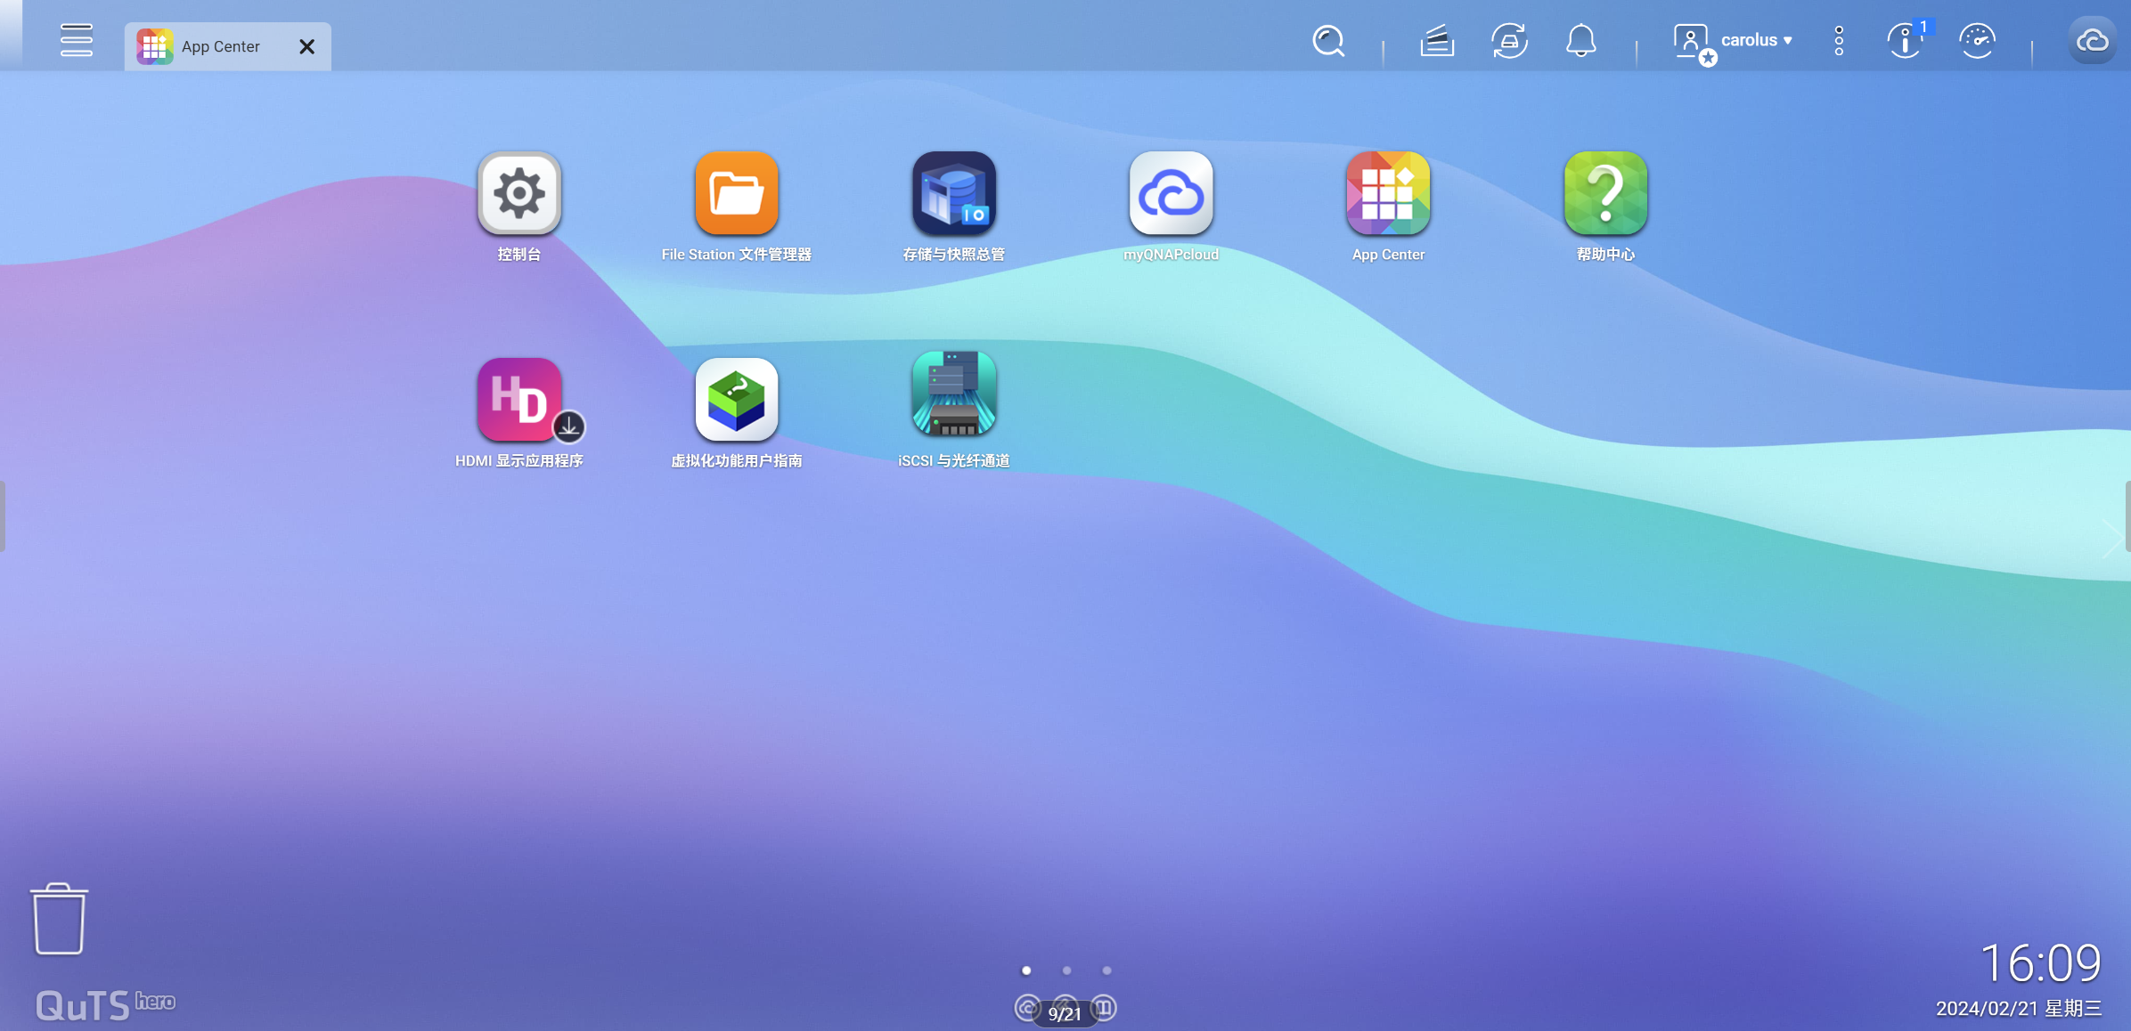Launch File Station 文件管理器
Image resolution: width=2131 pixels, height=1031 pixels.
736,193
